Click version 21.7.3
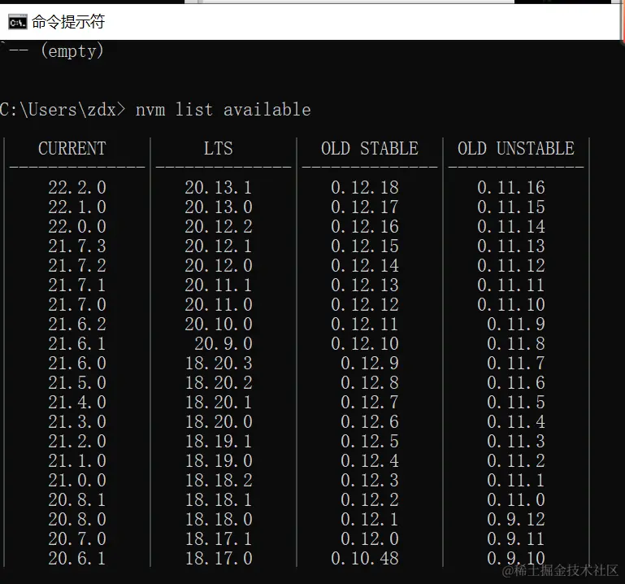 [77, 246]
